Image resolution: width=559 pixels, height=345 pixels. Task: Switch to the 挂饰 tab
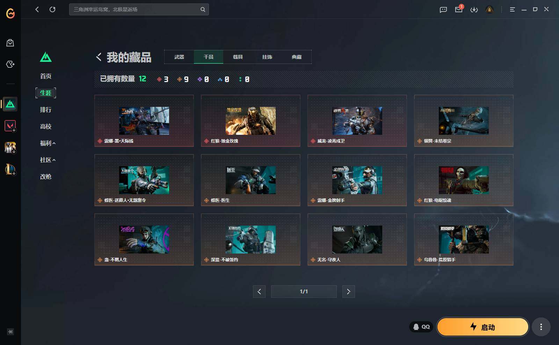click(267, 57)
